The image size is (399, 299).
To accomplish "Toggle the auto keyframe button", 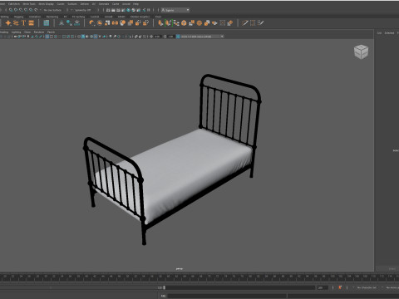I will pos(340,287).
